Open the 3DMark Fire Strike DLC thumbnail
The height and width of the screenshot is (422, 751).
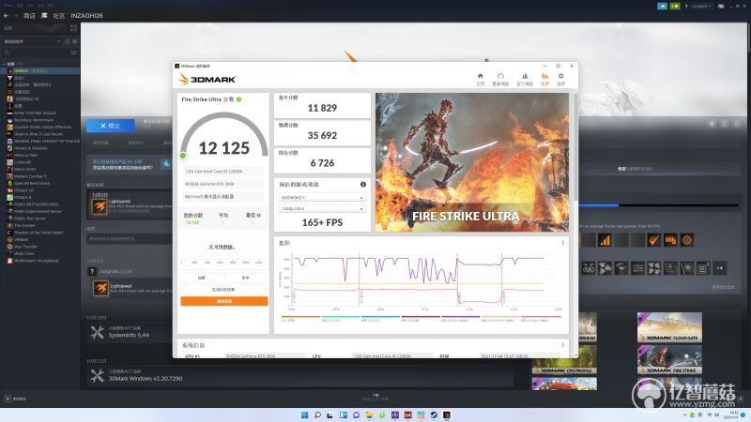tap(669, 360)
